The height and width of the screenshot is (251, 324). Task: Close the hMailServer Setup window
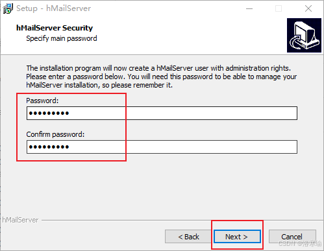(308, 8)
